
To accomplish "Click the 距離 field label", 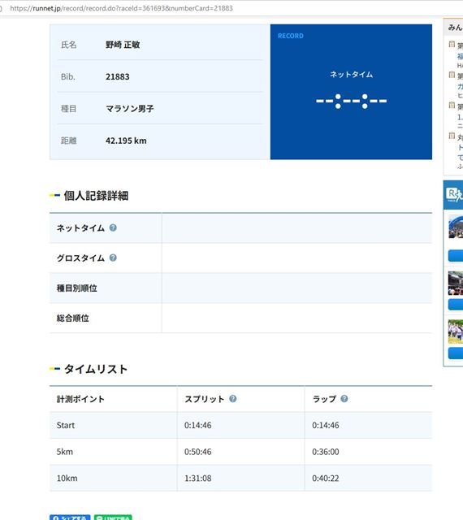I will point(69,141).
